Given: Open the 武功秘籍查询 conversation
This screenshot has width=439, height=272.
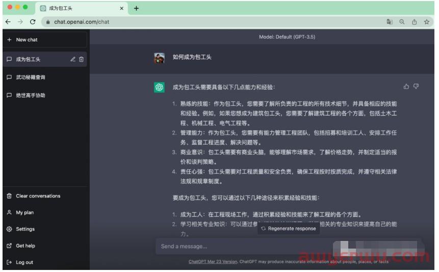Looking at the screenshot, I should coord(45,77).
